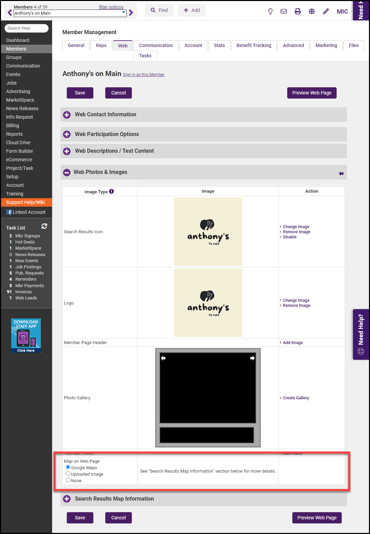370x534 pixels.
Task: Pin the Web Photos & Images section
Action: (341, 173)
